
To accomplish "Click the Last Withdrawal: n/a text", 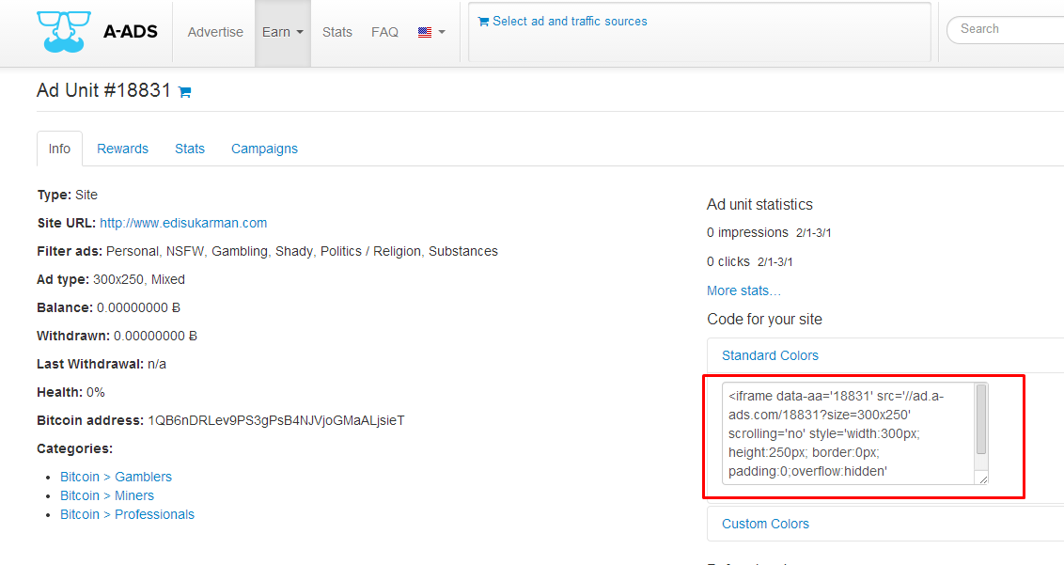I will (x=102, y=364).
